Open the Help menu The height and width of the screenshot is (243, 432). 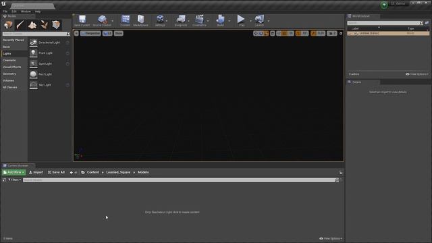coord(38,11)
